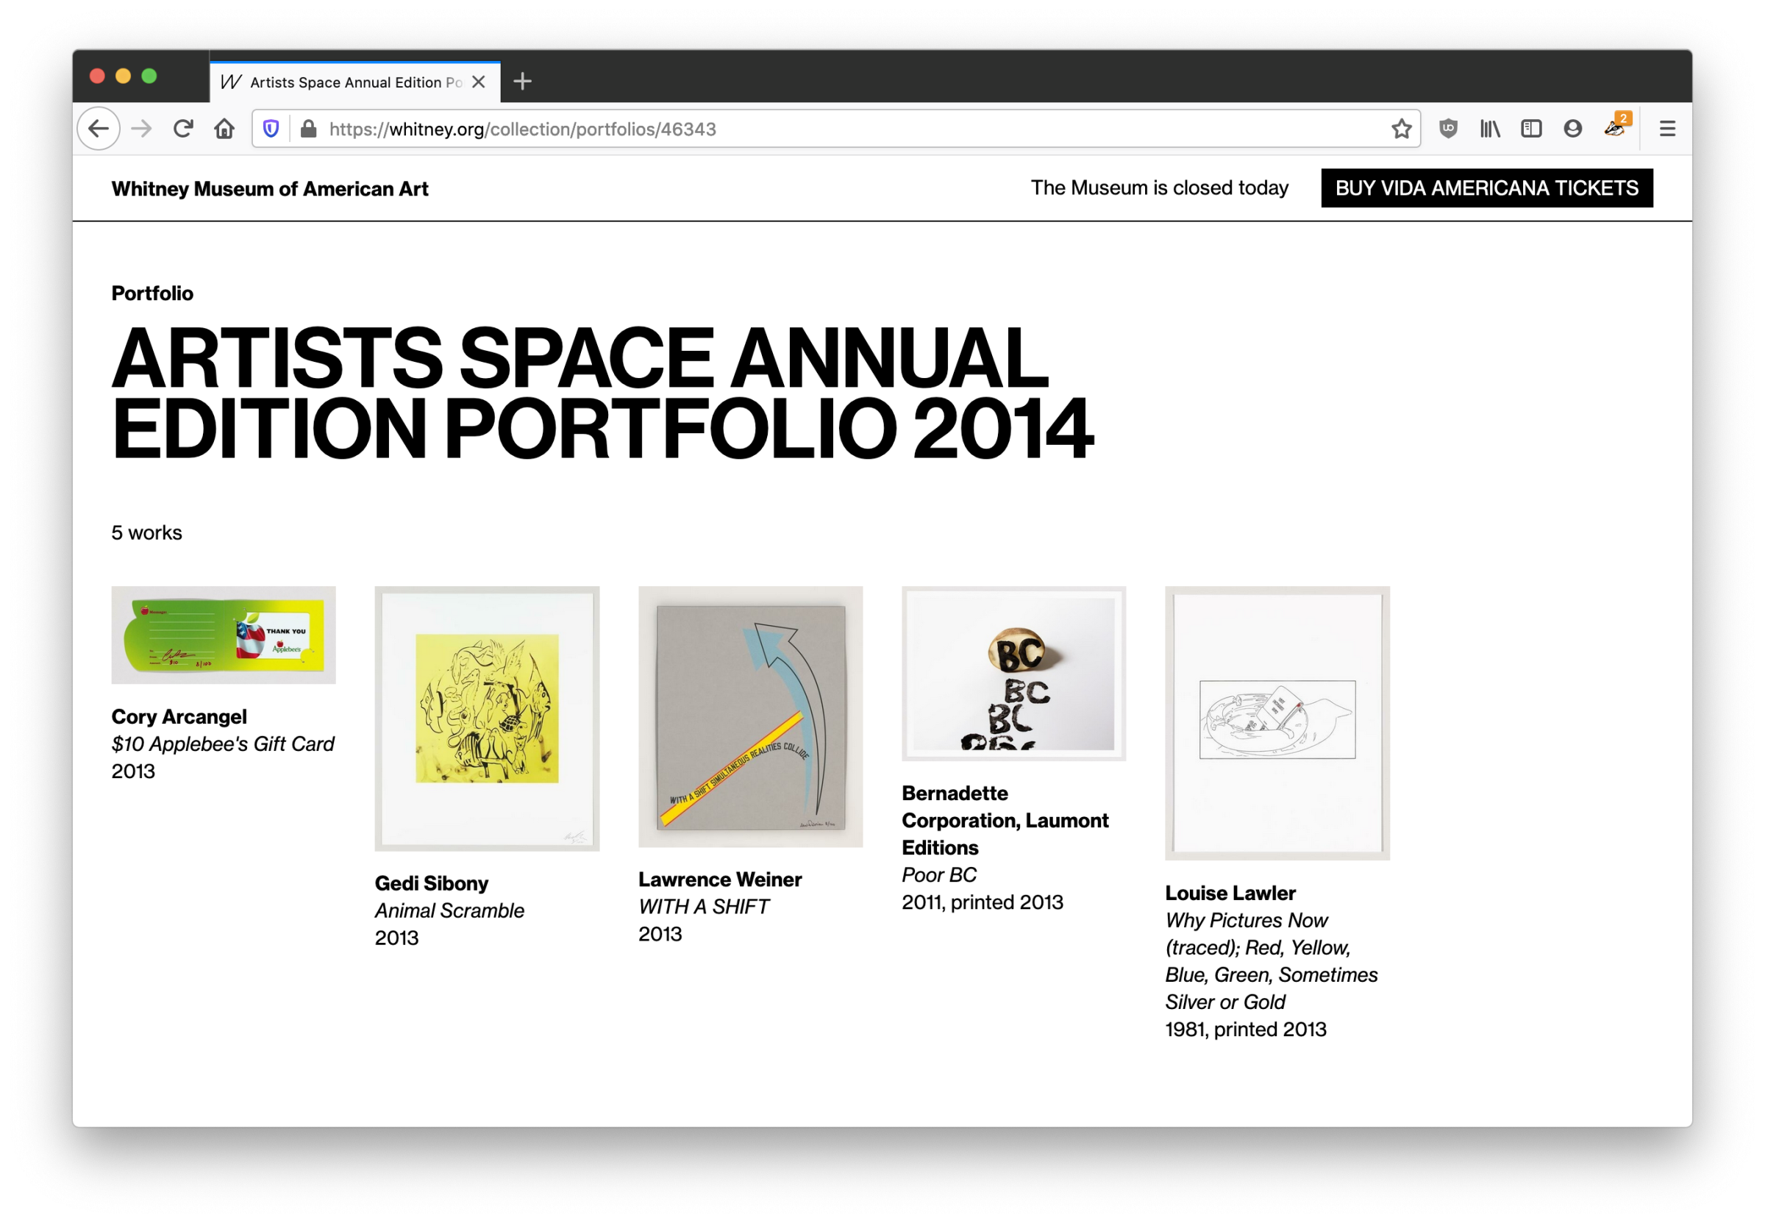Viewport: 1765px width, 1223px height.
Task: Click The Museum is closed today text
Action: pos(1159,188)
